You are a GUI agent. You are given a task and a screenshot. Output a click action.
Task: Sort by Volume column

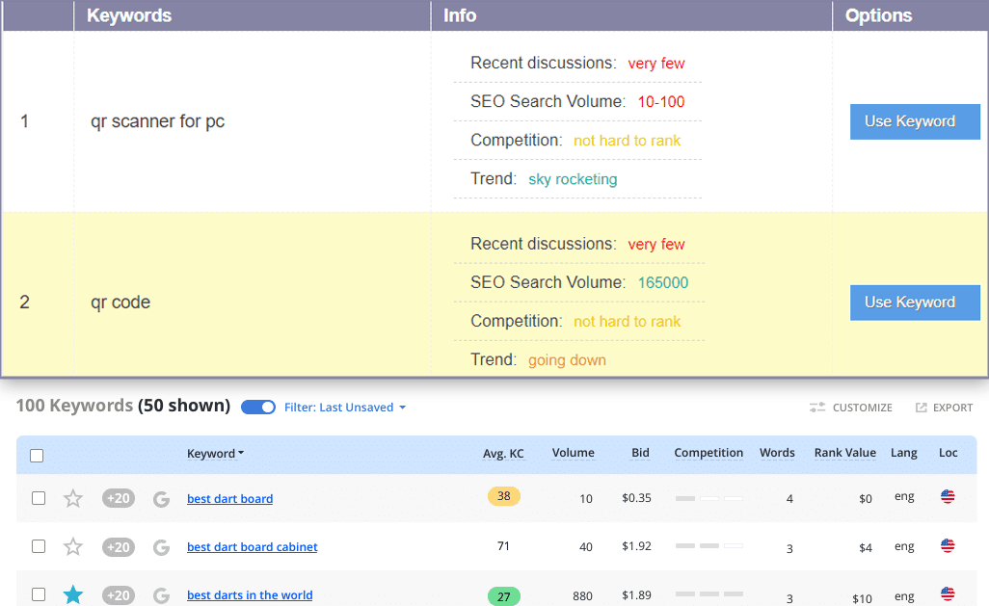coord(573,453)
